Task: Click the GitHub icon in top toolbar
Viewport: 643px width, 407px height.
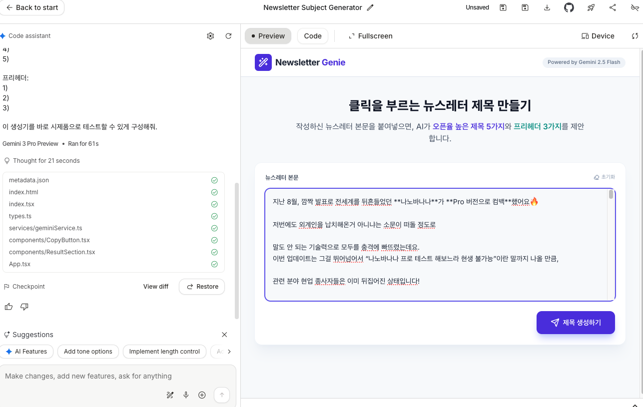Action: (569, 7)
